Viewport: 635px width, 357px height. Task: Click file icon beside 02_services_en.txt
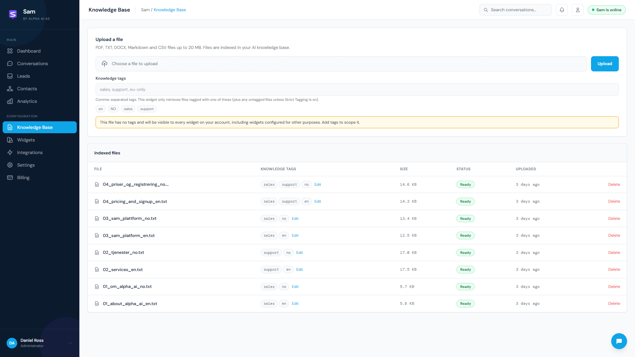(97, 270)
